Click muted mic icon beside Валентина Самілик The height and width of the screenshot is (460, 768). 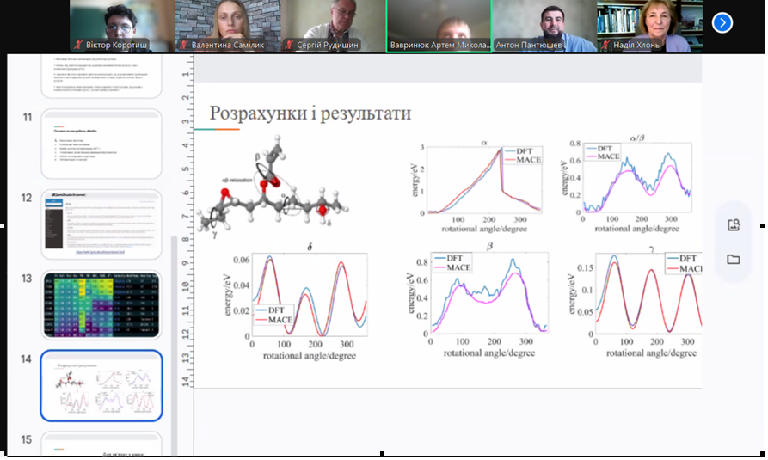point(184,44)
